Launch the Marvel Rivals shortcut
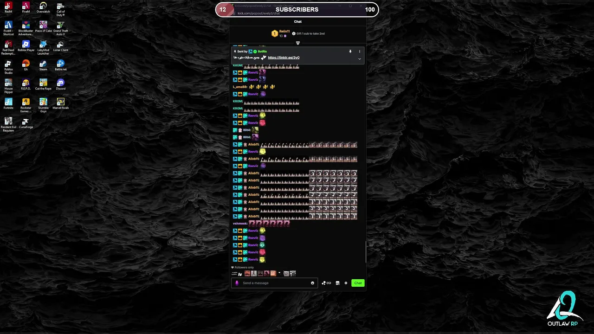Screen dimensions: 594x334 (x=60, y=104)
